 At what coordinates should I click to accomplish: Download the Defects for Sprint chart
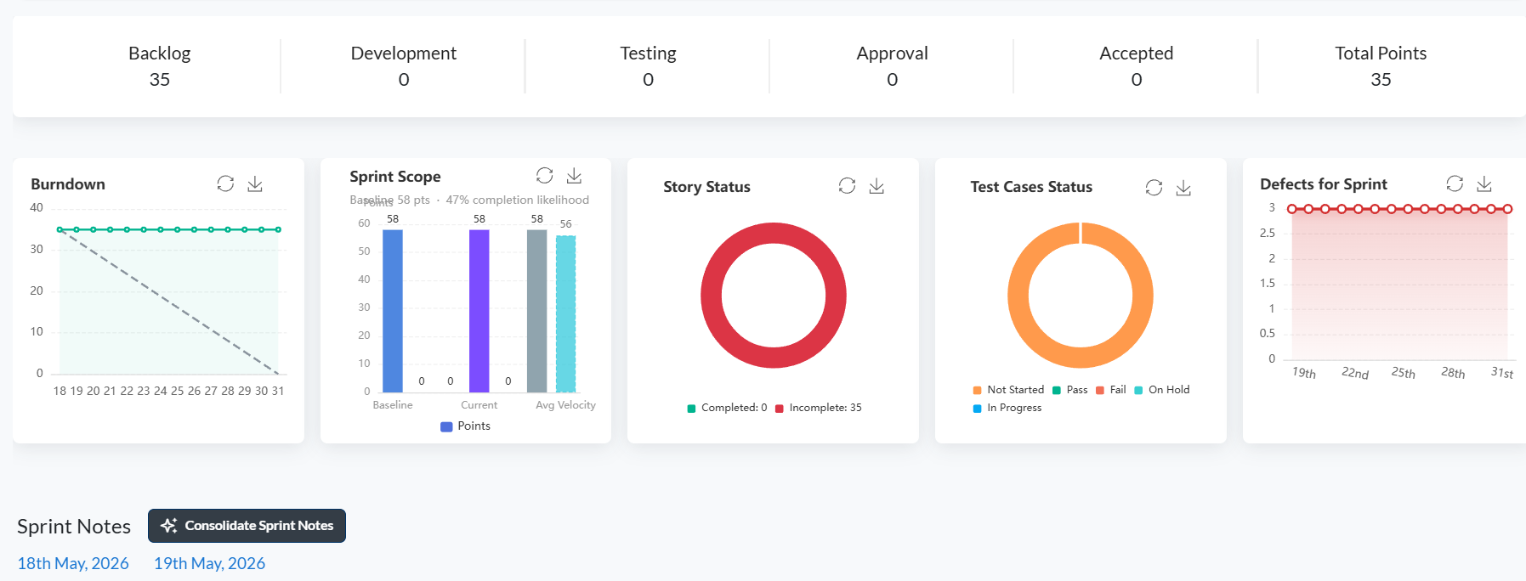pos(1484,183)
